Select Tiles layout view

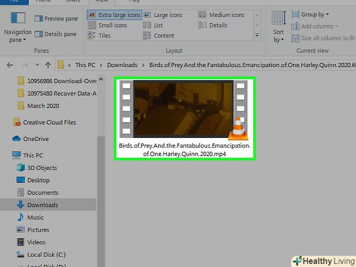coord(99,35)
